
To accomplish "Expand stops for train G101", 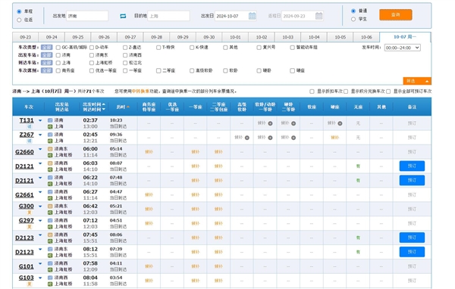I will click(x=40, y=263).
